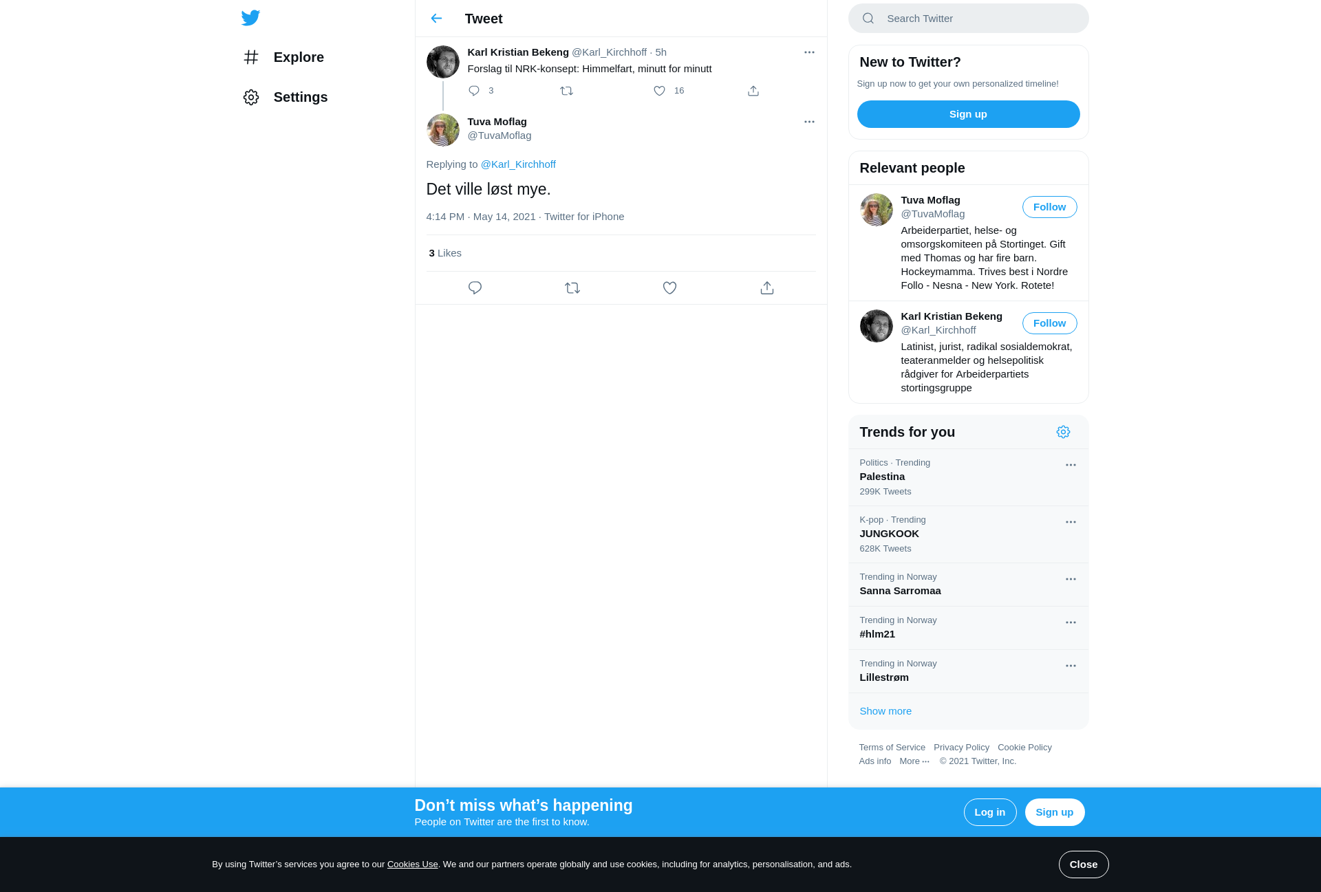
Task: Like Karl Kristian Bekeng's tweet with 16 likes
Action: pos(659,91)
